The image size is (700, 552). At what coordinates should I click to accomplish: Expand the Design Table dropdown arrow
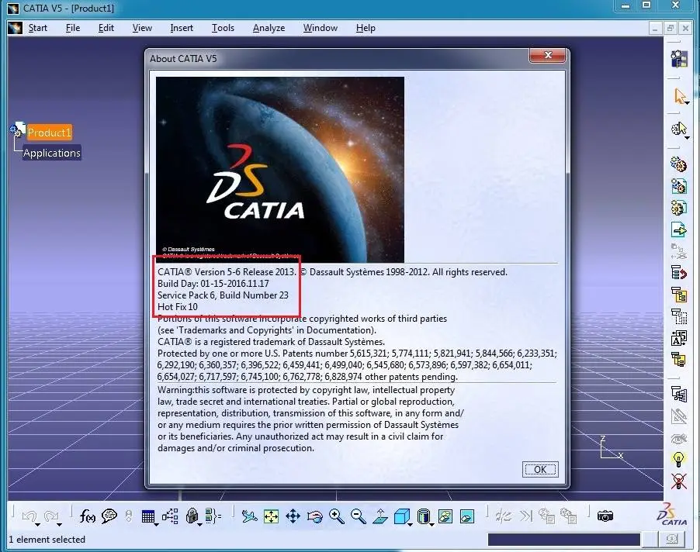pos(156,524)
